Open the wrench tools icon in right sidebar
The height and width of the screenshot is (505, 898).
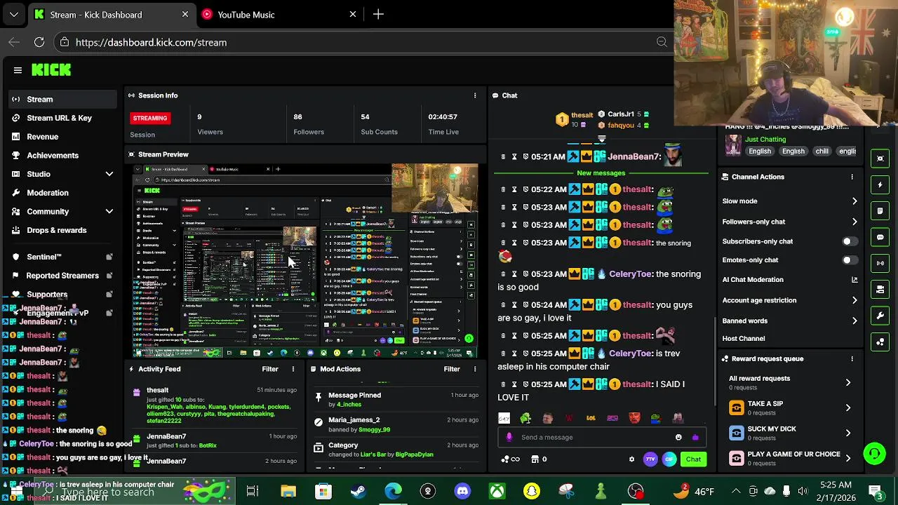pos(880,316)
